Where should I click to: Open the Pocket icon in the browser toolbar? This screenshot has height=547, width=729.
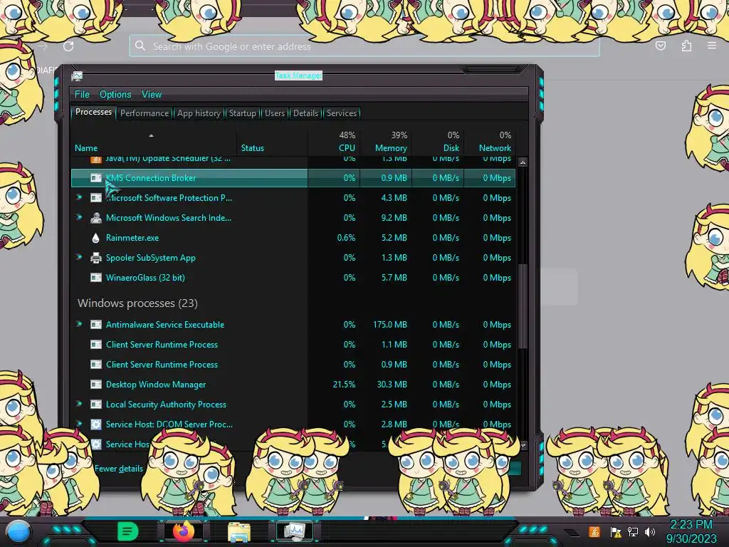point(660,46)
